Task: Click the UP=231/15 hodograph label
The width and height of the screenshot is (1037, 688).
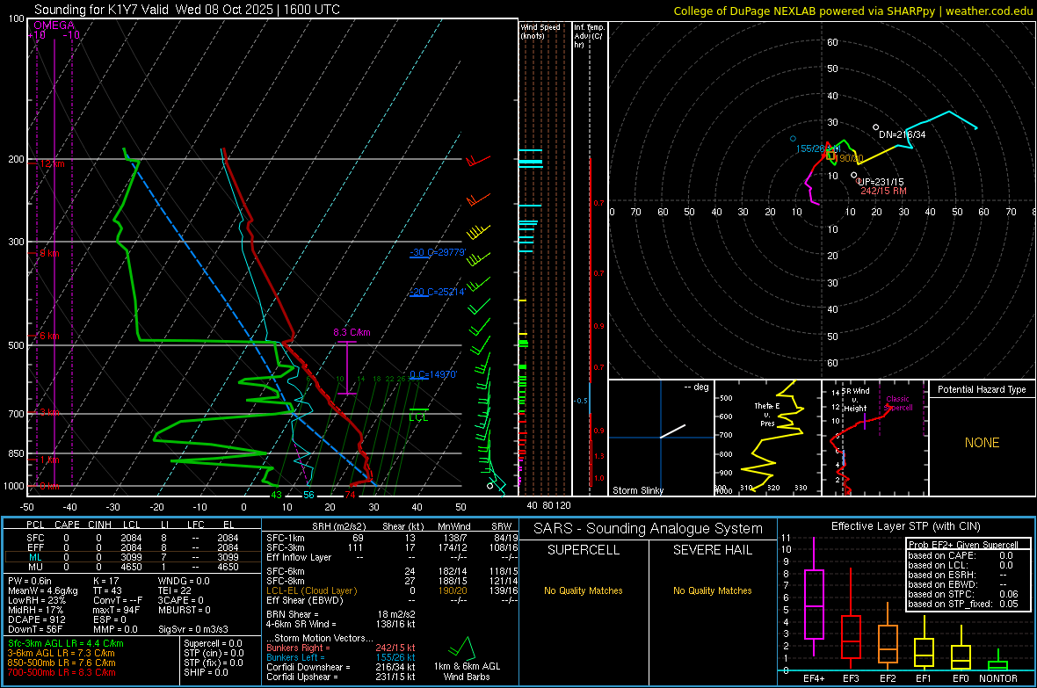Action: click(x=881, y=182)
